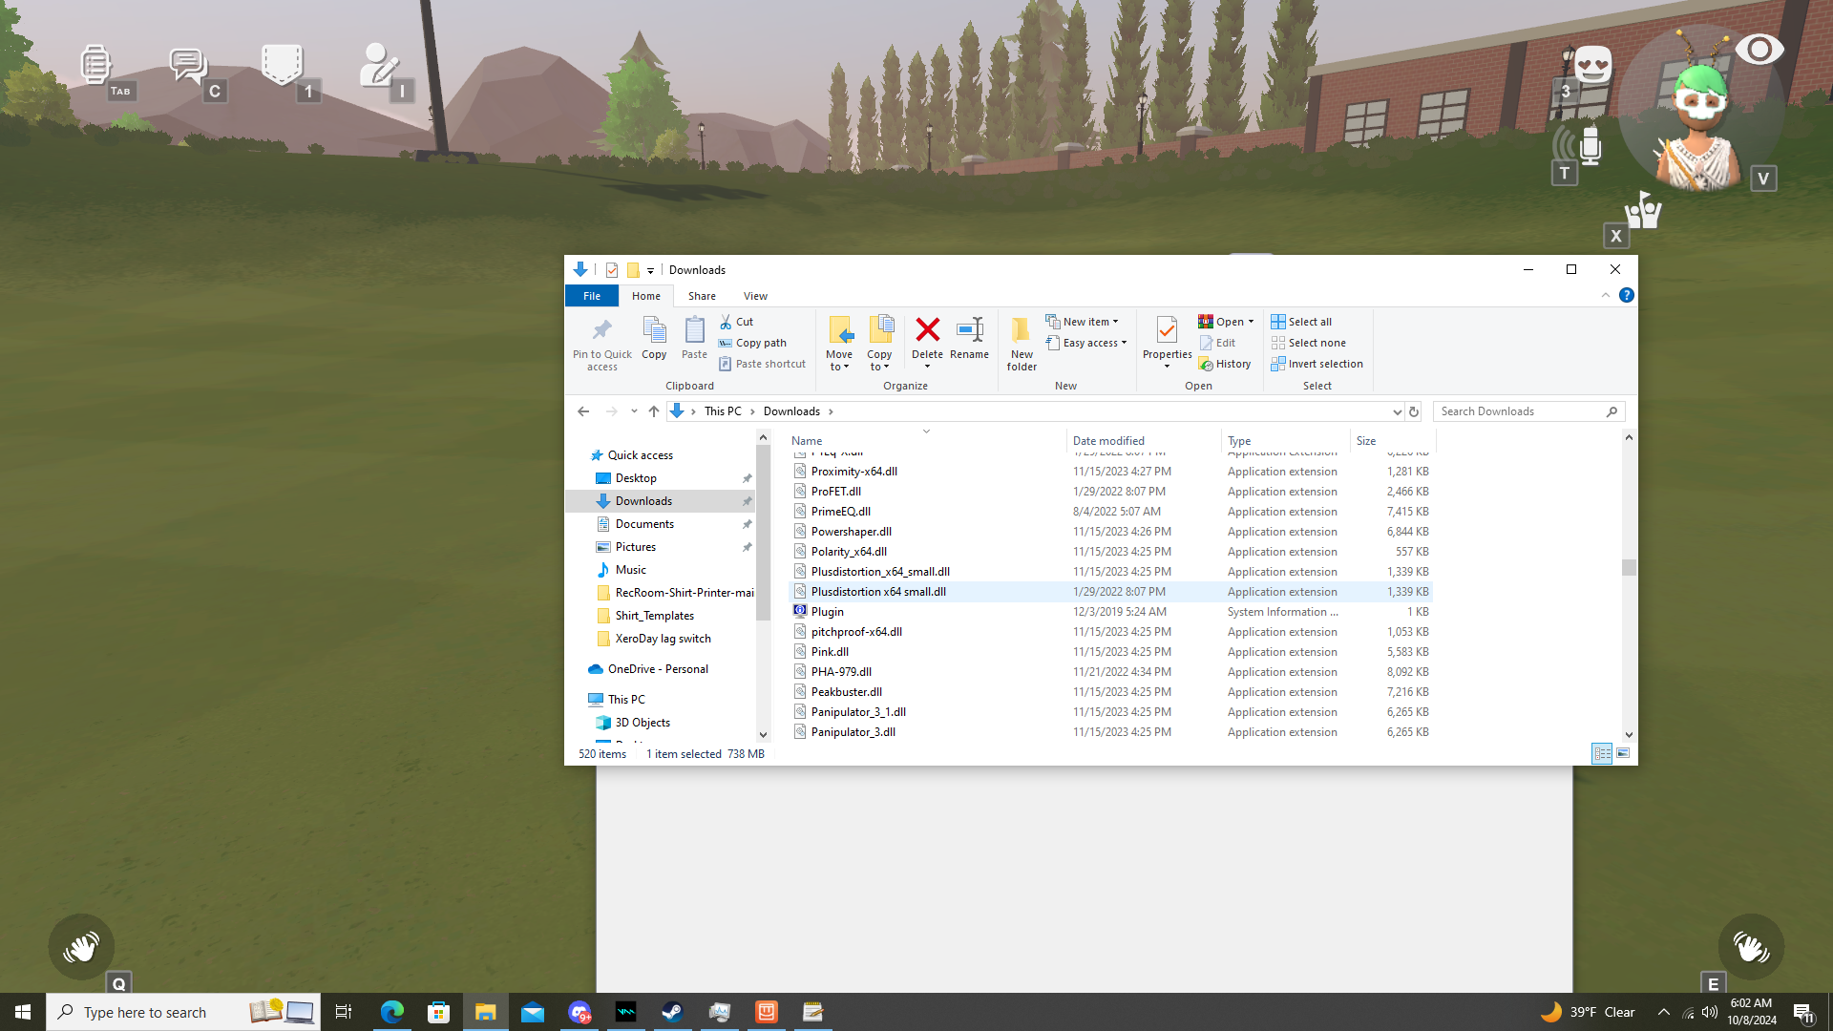Click Invert selection button
This screenshot has width=1833, height=1031.
pos(1324,364)
